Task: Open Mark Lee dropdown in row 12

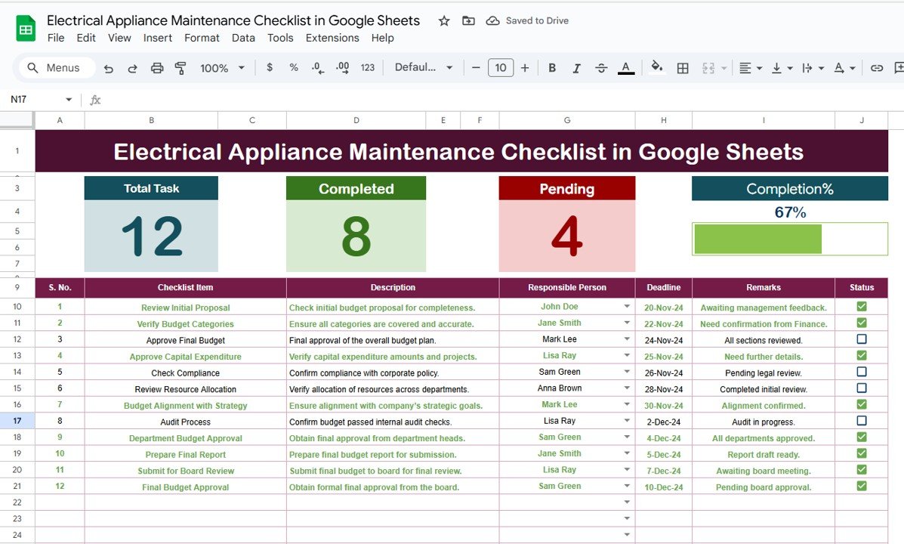Action: (x=627, y=339)
